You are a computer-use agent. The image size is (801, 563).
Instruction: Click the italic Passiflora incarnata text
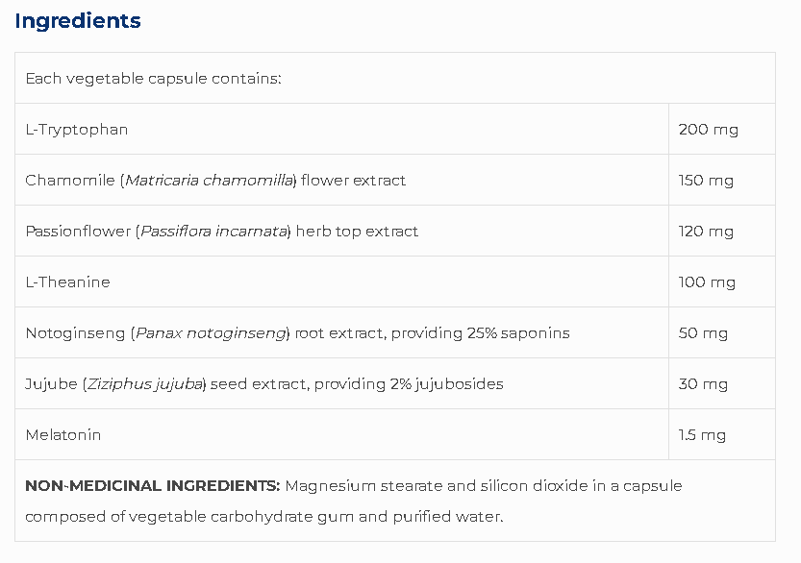214,232
